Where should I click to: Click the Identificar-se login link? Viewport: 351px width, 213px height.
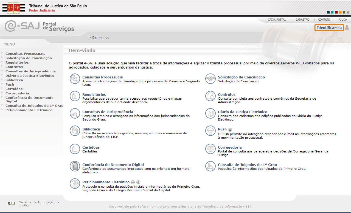coord(329,28)
